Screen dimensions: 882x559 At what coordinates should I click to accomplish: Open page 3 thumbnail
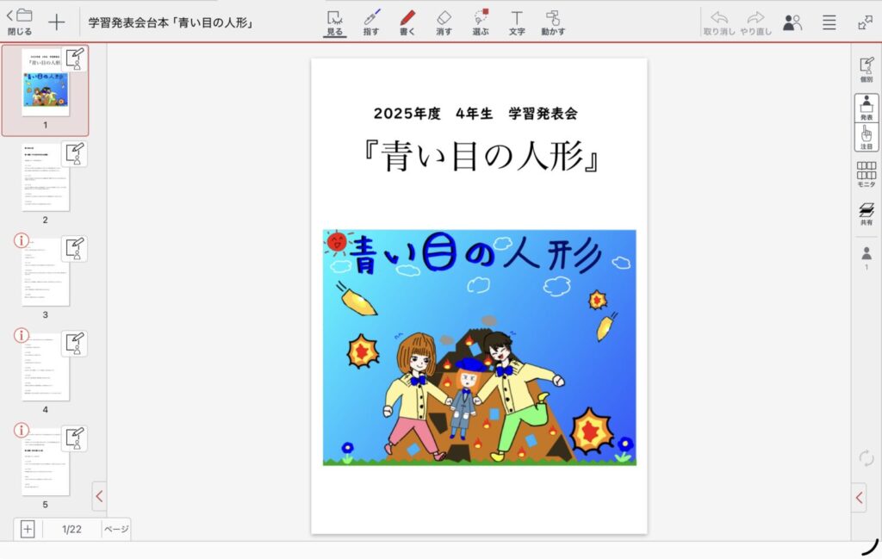click(46, 271)
